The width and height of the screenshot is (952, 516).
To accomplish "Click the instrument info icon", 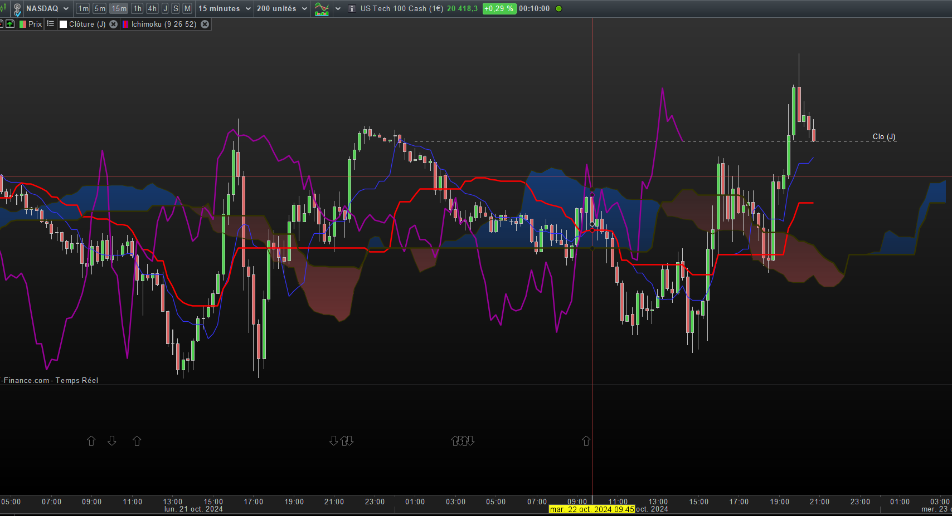I will [x=352, y=9].
